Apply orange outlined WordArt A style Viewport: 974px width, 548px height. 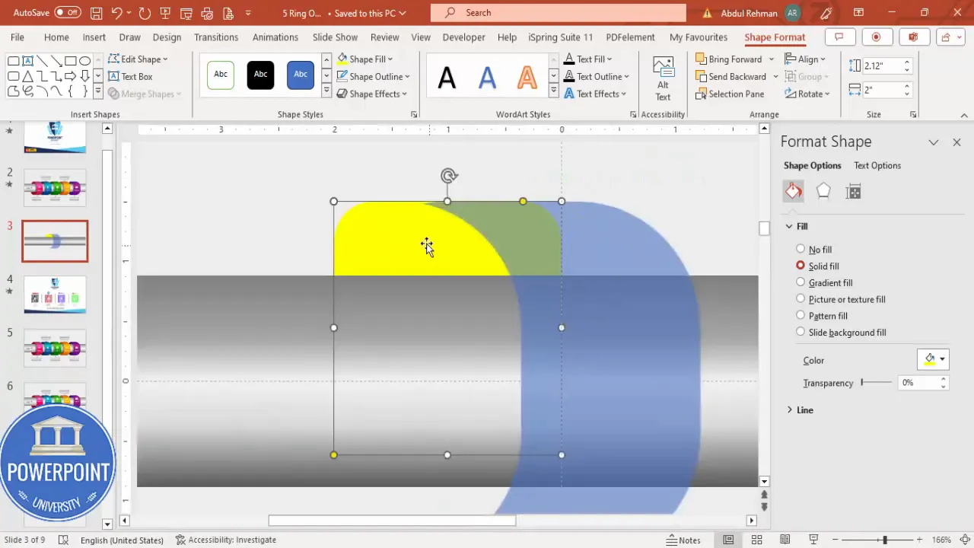(x=527, y=77)
